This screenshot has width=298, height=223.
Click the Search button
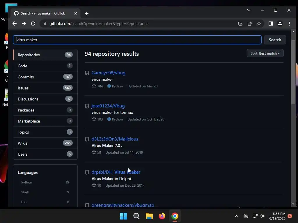[275, 40]
